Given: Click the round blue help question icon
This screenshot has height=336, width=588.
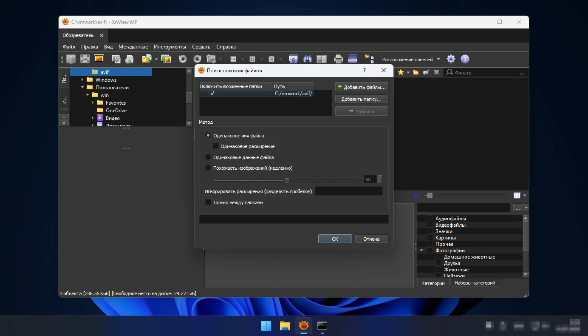Looking at the screenshot, I should [x=465, y=59].
